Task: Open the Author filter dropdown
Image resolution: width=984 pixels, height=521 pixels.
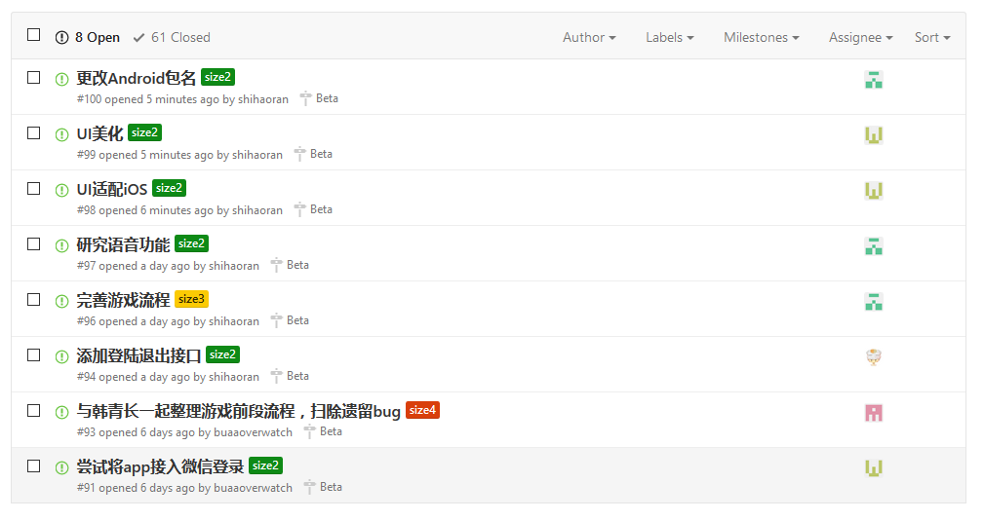Action: 589,38
